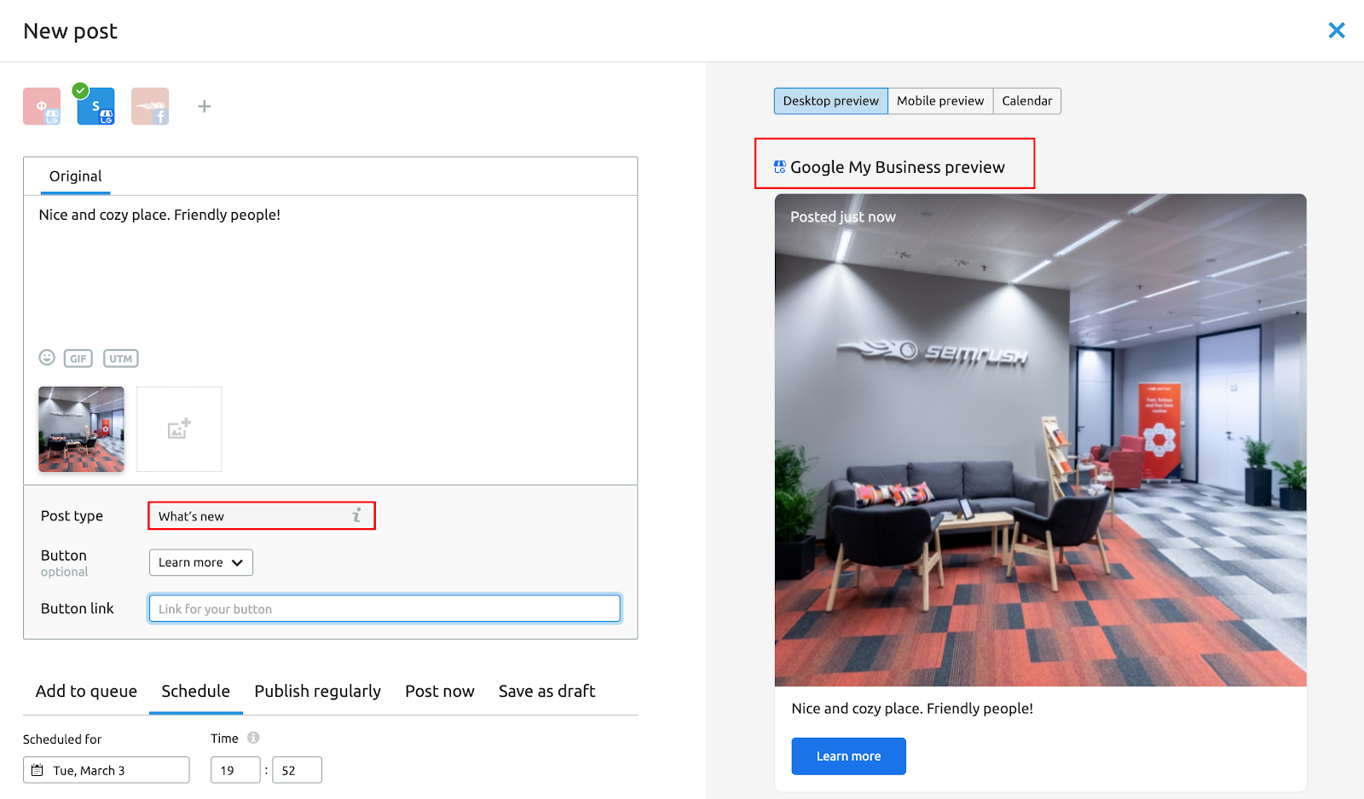Select the pink 'Φ' Google business profile
Viewport: 1364px width, 799px height.
click(42, 106)
